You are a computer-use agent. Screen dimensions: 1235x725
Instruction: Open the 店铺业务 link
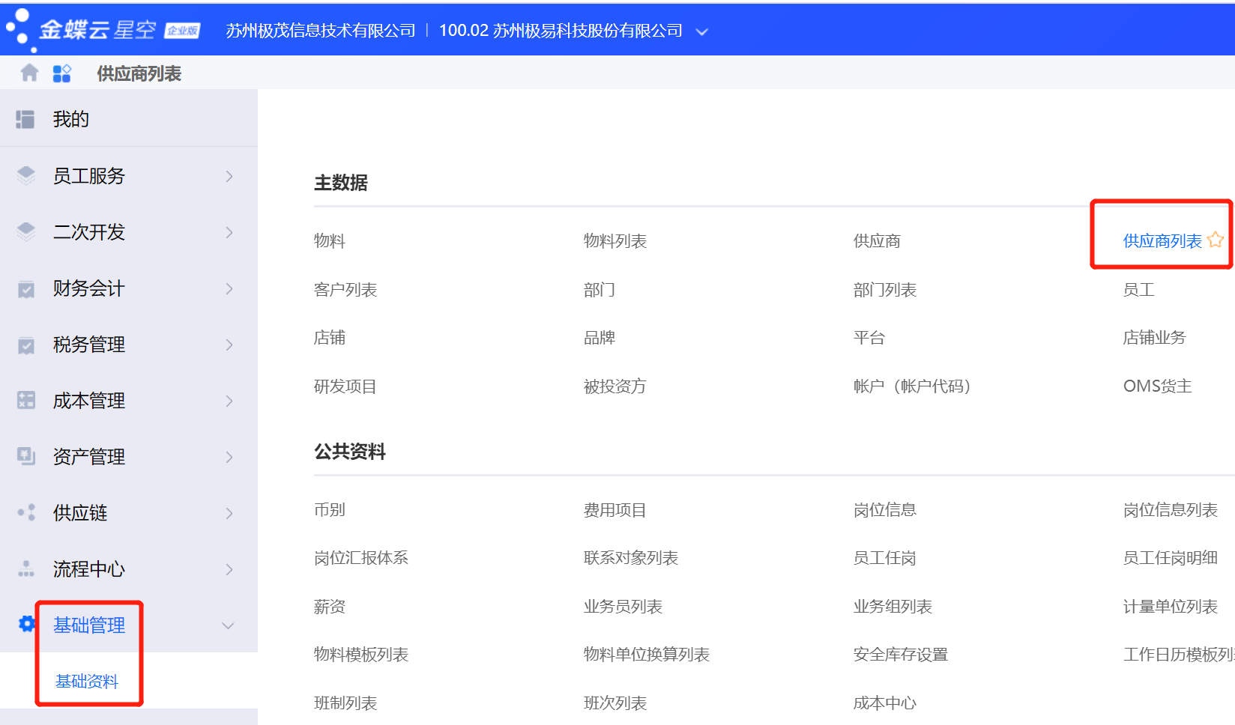pos(1155,338)
